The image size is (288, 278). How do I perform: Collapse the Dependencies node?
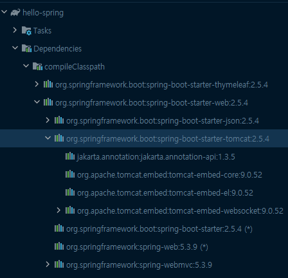pyautogui.click(x=15, y=48)
